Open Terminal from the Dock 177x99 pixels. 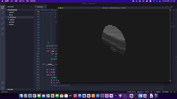(x=136, y=96)
